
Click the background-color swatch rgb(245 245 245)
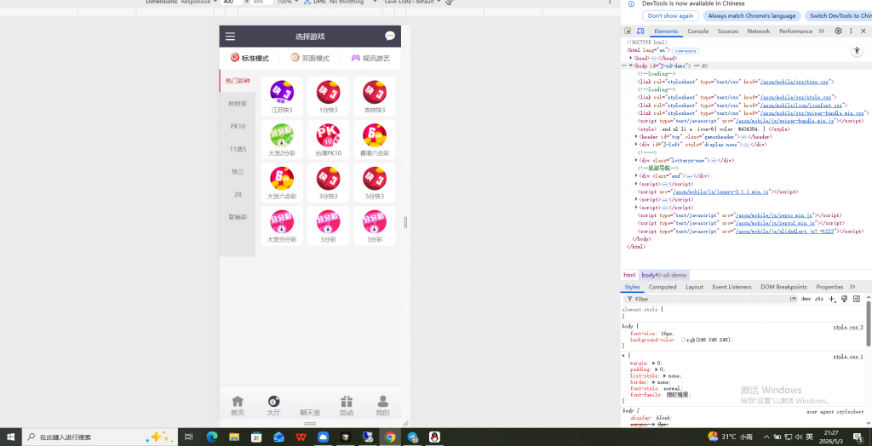click(x=684, y=340)
